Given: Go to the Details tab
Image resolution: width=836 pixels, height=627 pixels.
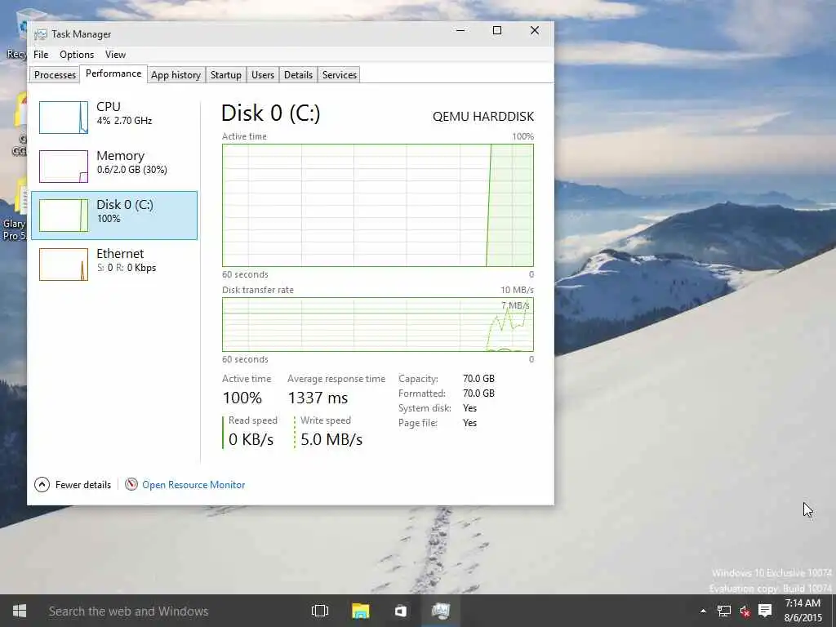Looking at the screenshot, I should click(x=298, y=75).
